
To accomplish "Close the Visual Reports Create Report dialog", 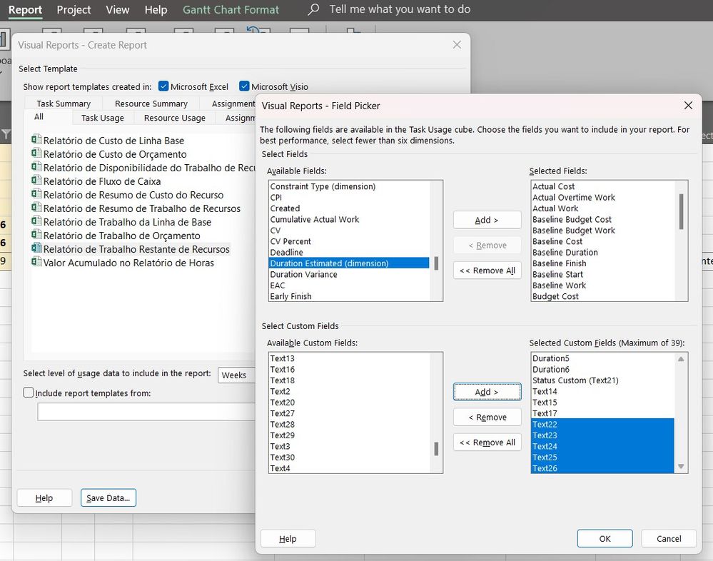I will 457,45.
